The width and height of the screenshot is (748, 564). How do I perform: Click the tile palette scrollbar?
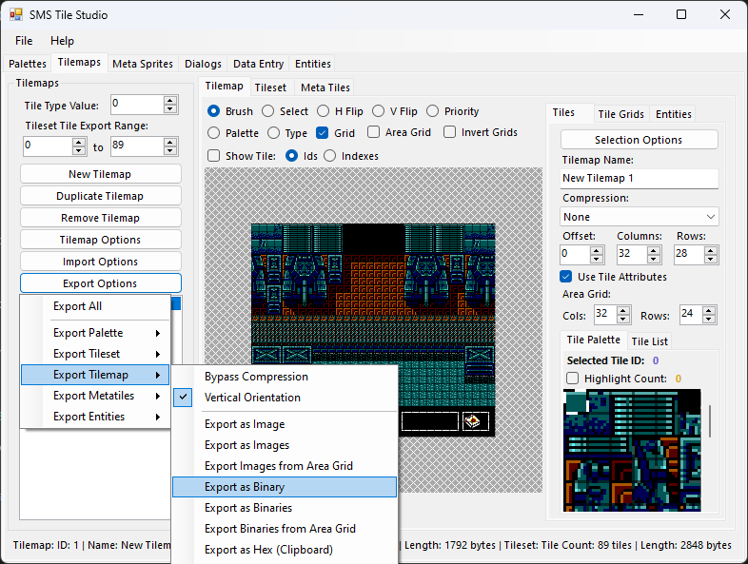[x=710, y=421]
